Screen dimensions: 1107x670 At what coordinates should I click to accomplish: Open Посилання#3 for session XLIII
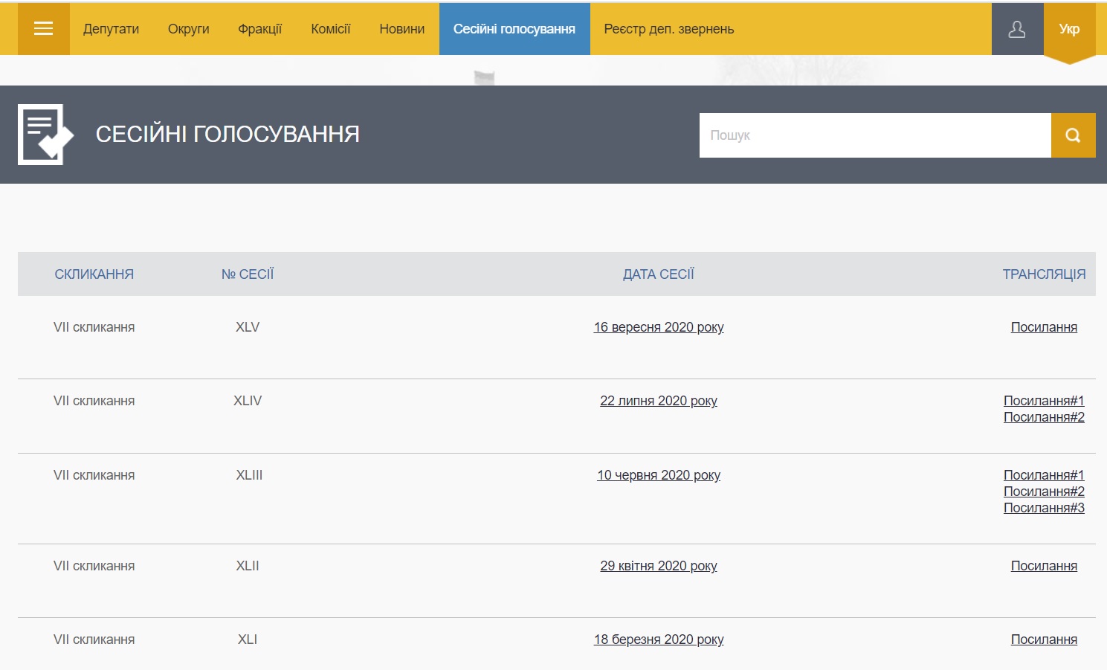pos(1043,508)
